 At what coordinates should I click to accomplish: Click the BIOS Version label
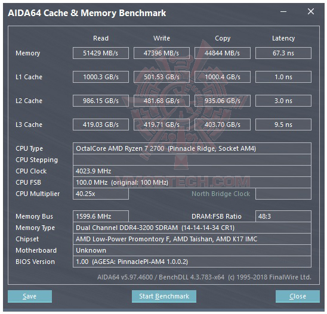[x=35, y=262]
